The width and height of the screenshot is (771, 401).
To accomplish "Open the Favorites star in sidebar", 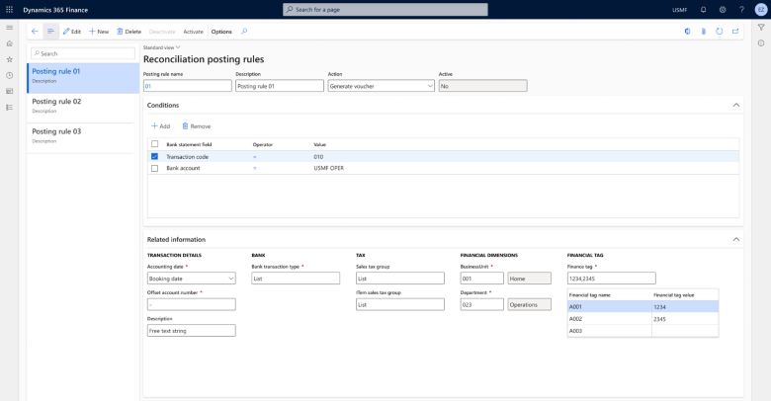I will pos(9,59).
